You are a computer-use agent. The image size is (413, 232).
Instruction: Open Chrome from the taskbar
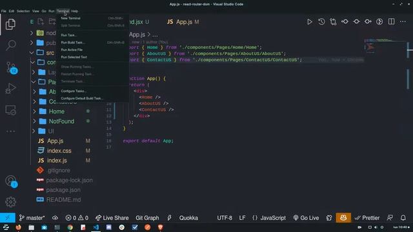click(70, 227)
